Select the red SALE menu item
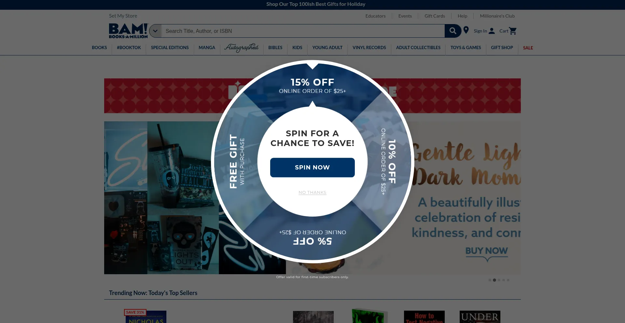The height and width of the screenshot is (323, 625). (528, 48)
